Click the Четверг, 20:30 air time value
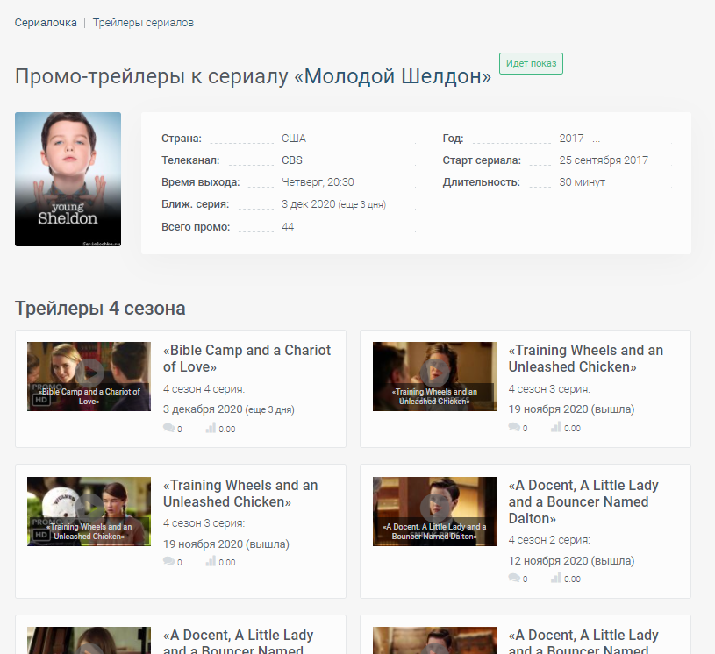This screenshot has height=654, width=715. click(318, 182)
